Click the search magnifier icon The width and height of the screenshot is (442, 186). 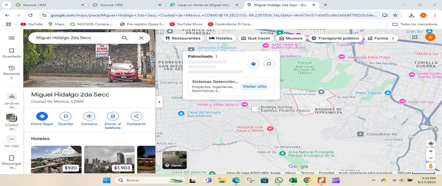(x=125, y=38)
